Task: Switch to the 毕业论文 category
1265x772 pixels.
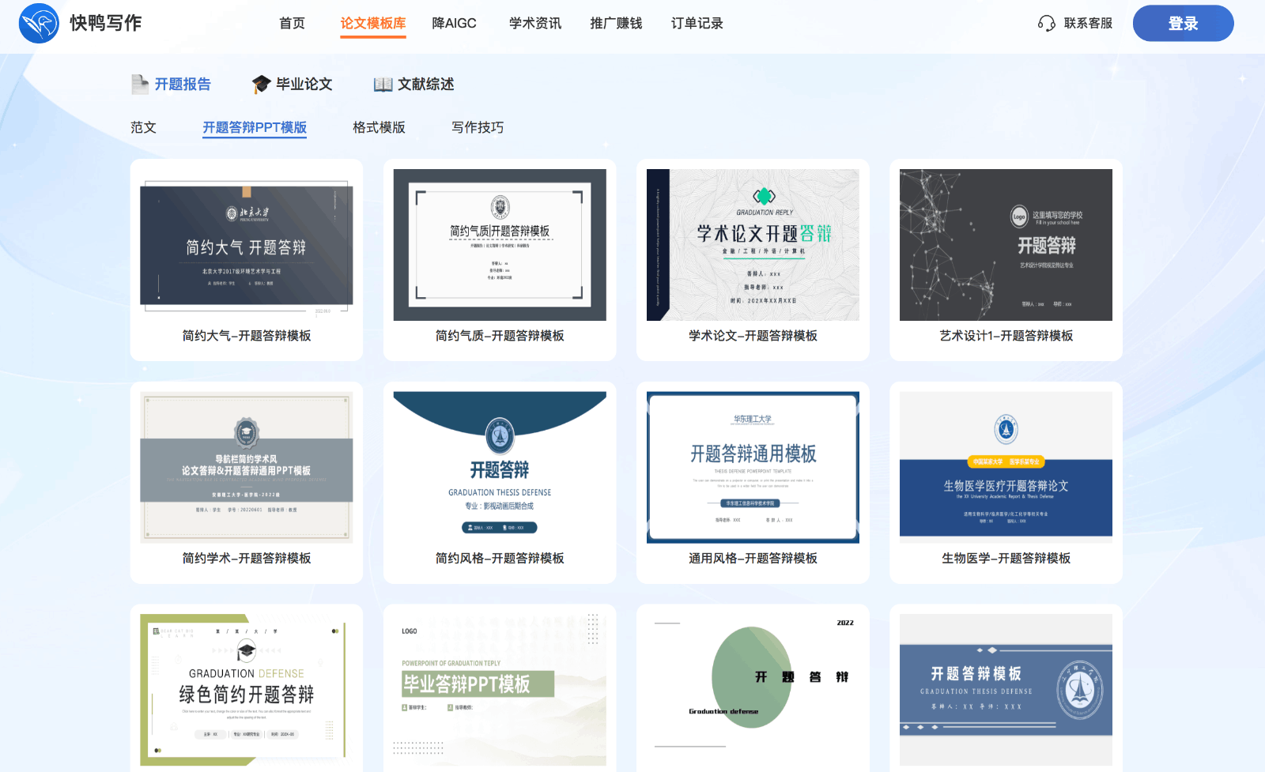Action: (x=304, y=84)
